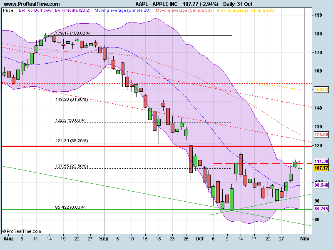
Task: Click the 85.432 (0.00%) Fibonacci label
Action: (70, 207)
